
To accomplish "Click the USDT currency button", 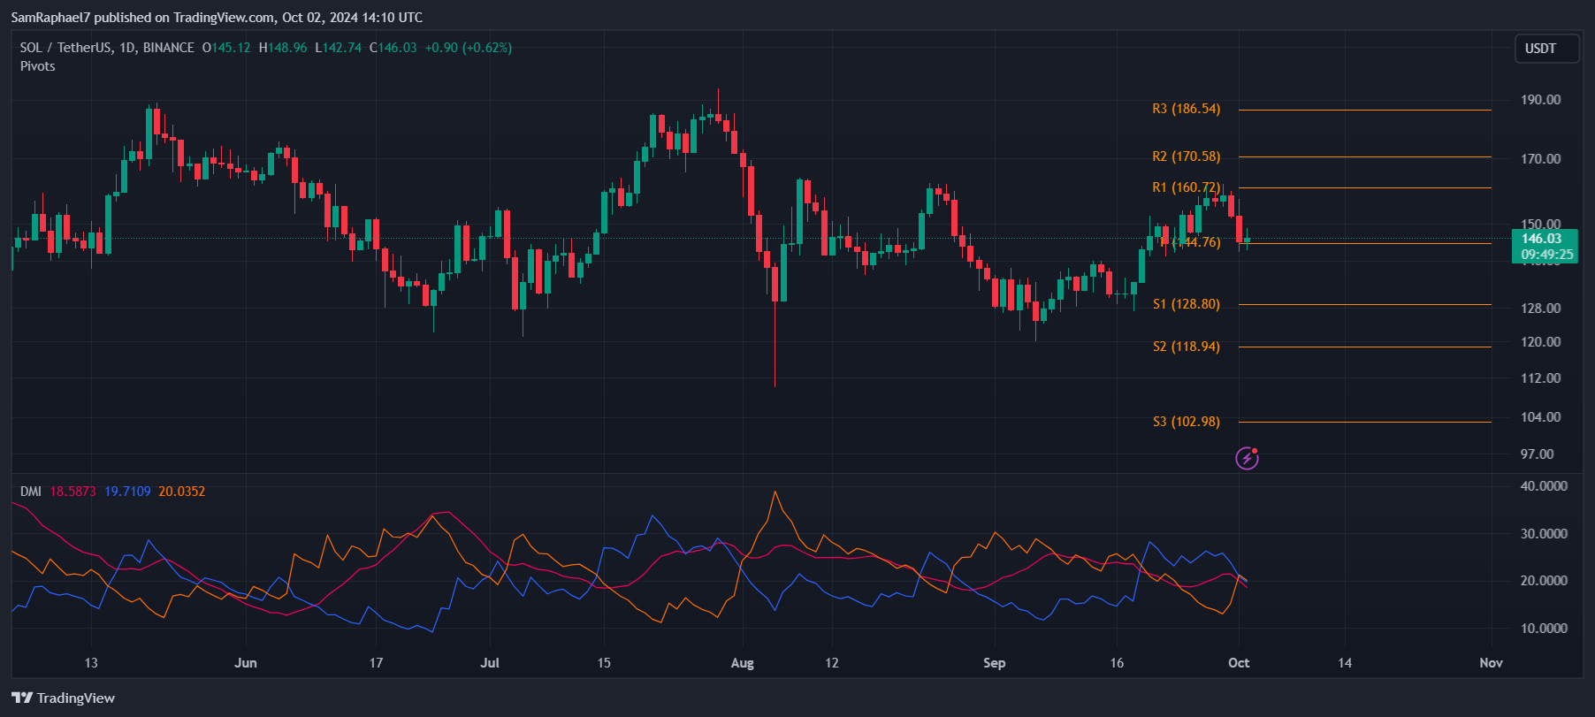I will [x=1546, y=49].
